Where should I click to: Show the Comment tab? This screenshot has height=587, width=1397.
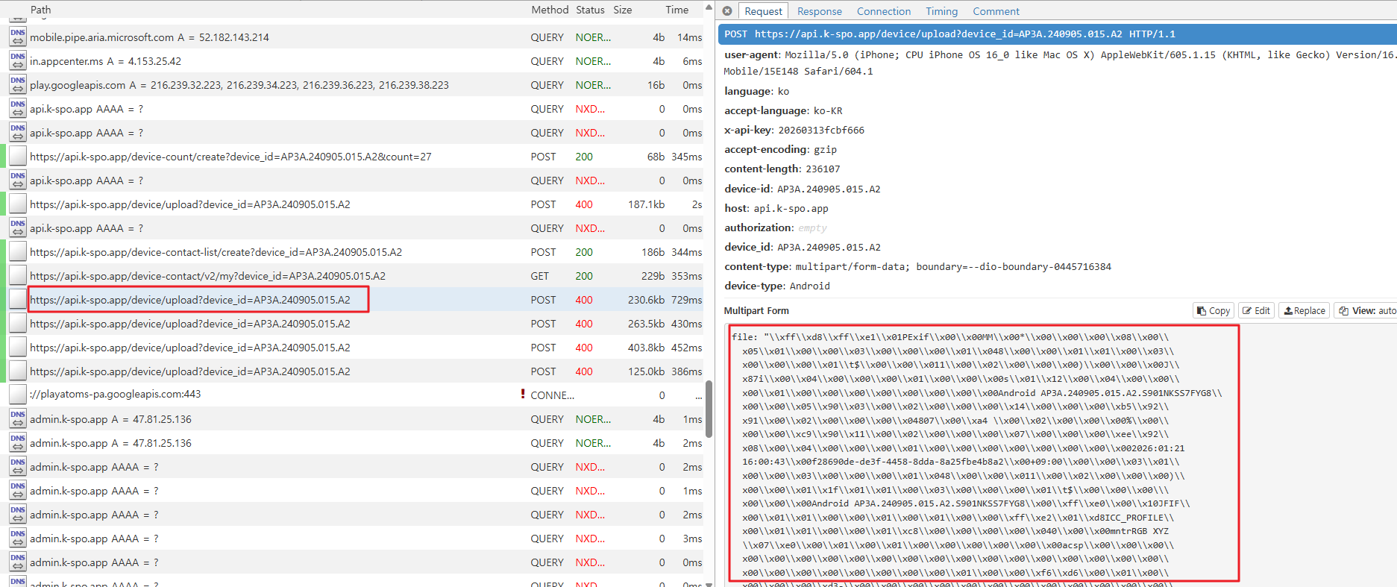point(995,11)
